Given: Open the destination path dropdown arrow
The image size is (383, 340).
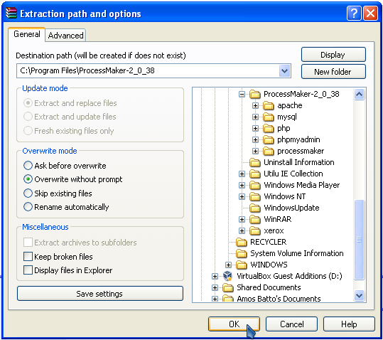Looking at the screenshot, I should [284, 71].
